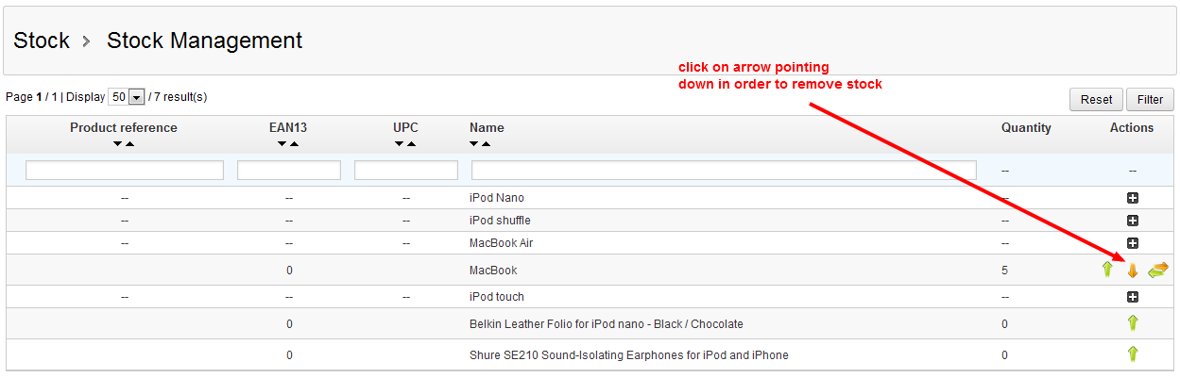Click the EAN13 filter input field
This screenshot has height=378, width=1180.
[289, 171]
